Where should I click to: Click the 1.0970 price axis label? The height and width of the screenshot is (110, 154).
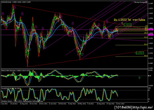pos(151,8)
